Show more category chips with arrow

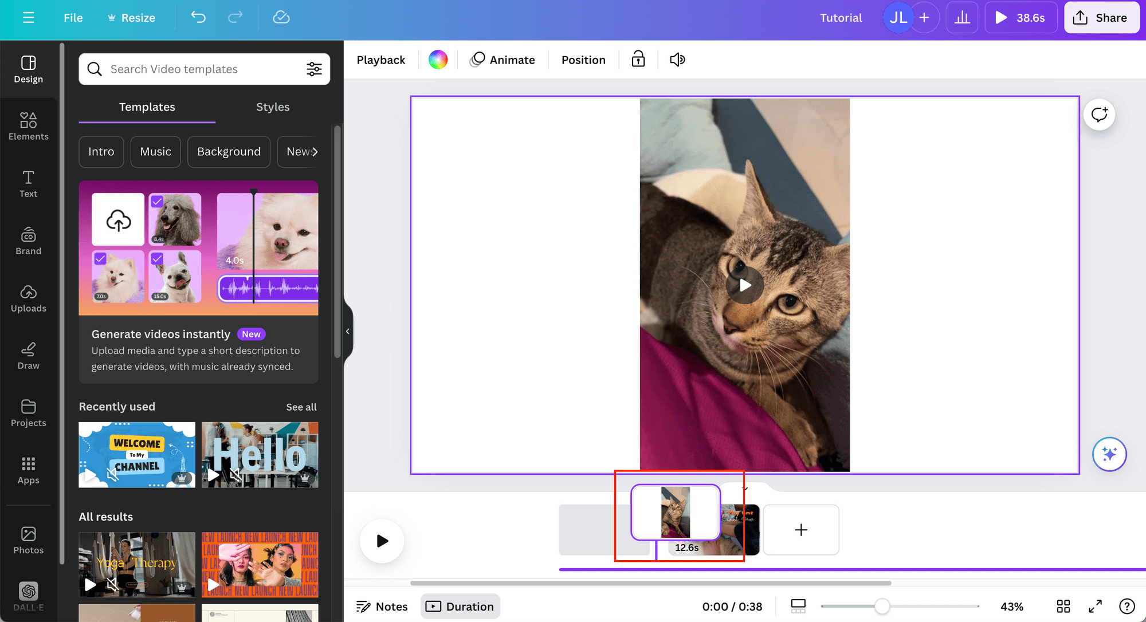315,152
